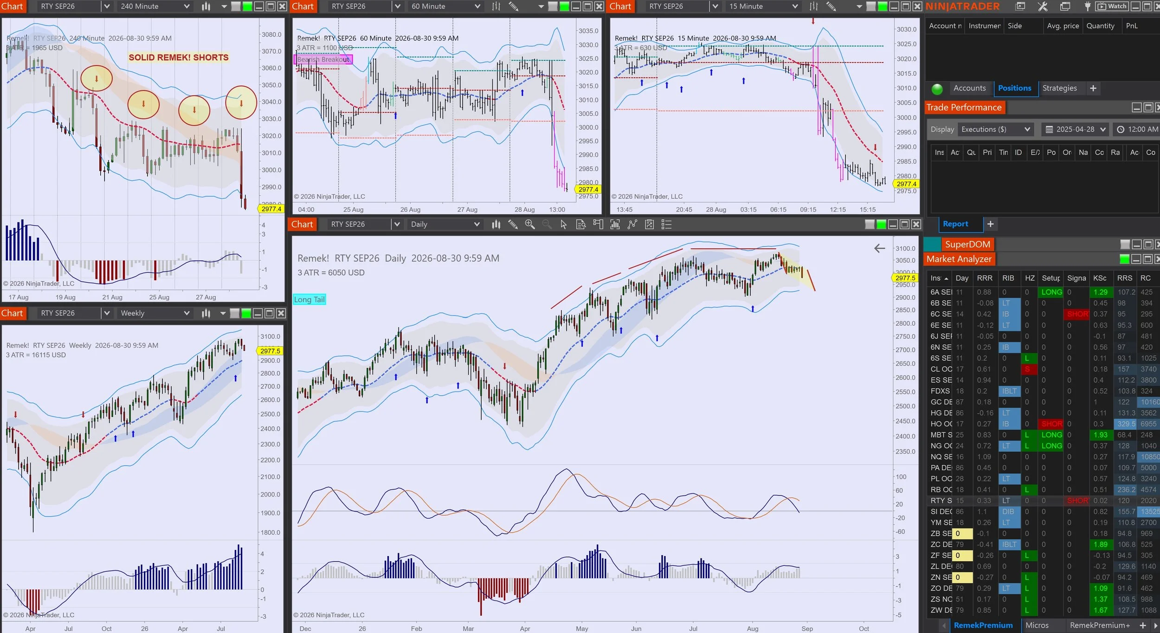Open Chart Trader icon on Daily chart toolbar

(x=598, y=224)
